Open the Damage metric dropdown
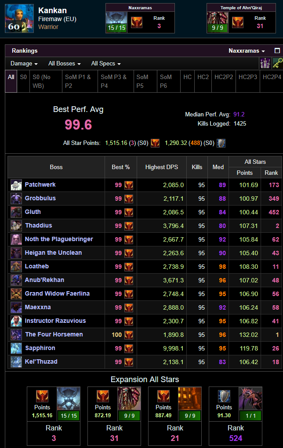 click(24, 63)
